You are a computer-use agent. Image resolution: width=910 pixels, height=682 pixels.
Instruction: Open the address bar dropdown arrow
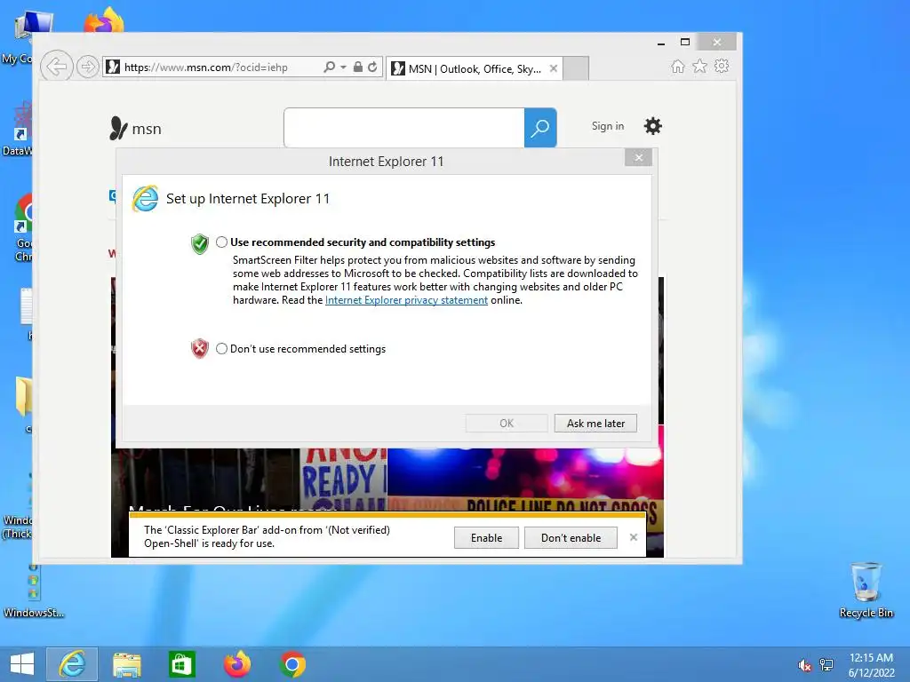(343, 67)
